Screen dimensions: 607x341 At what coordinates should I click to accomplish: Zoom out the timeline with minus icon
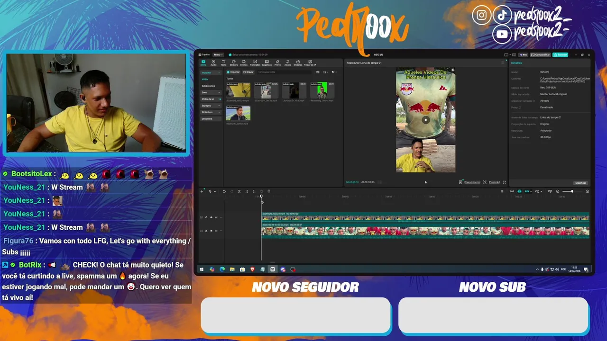coord(558,191)
